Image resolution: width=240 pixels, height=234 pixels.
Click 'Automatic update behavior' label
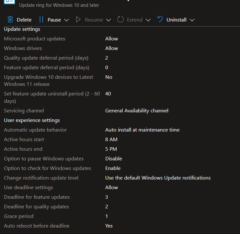pyautogui.click(x=36, y=130)
